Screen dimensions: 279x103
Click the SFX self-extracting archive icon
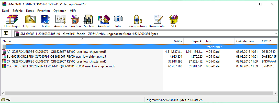[174, 19]
